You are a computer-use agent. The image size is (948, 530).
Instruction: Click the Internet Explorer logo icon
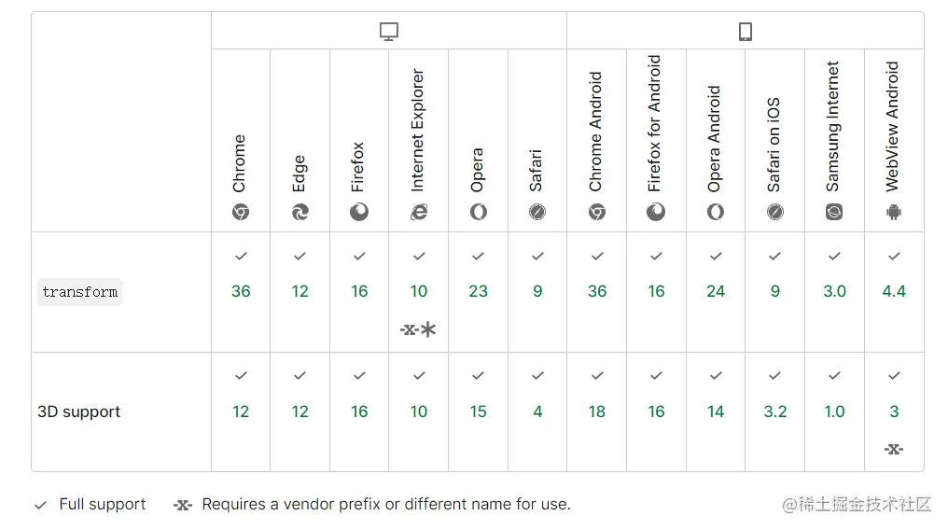click(x=419, y=213)
